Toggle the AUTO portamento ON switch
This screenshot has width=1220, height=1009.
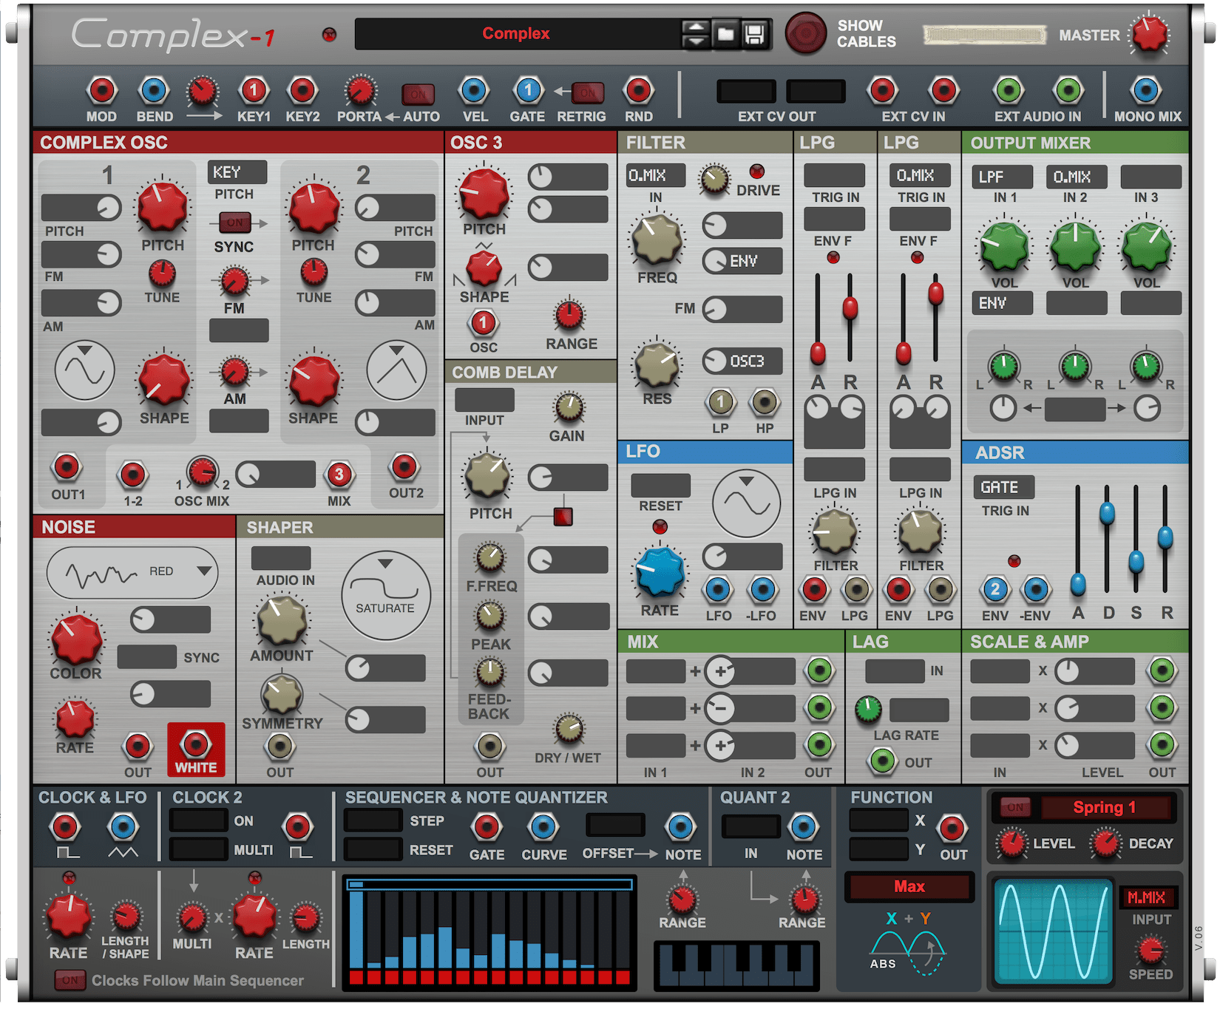(x=418, y=94)
